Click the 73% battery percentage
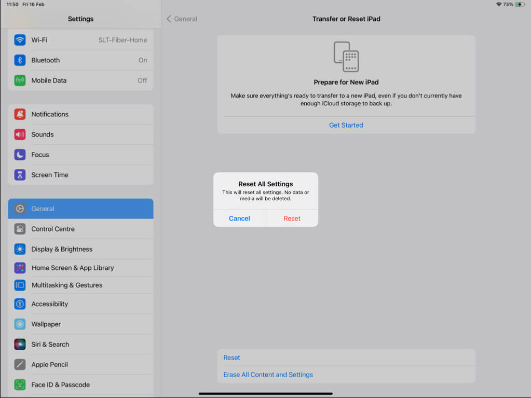531x398 pixels. pyautogui.click(x=508, y=4)
